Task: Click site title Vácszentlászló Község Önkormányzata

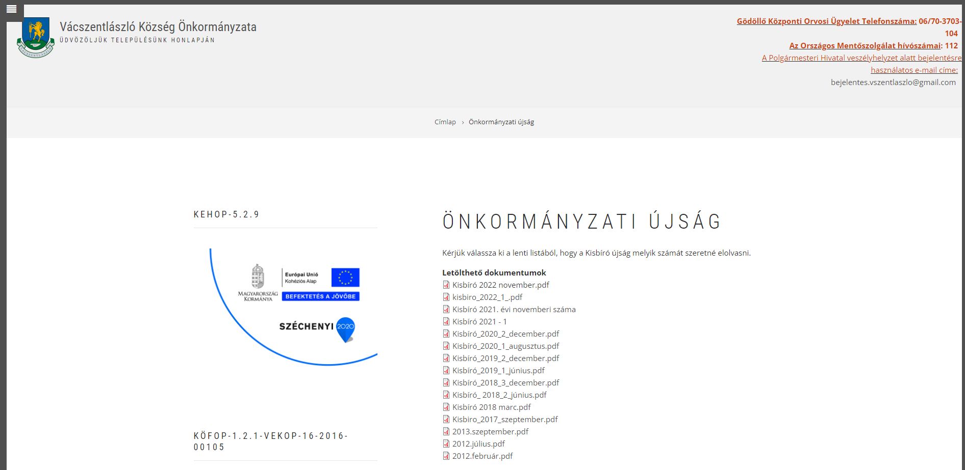Action: click(x=158, y=26)
